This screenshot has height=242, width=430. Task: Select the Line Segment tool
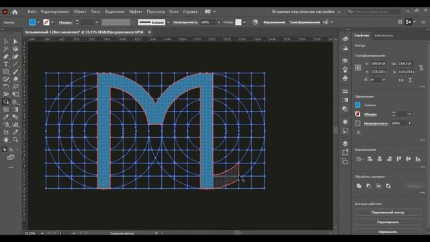point(15,65)
